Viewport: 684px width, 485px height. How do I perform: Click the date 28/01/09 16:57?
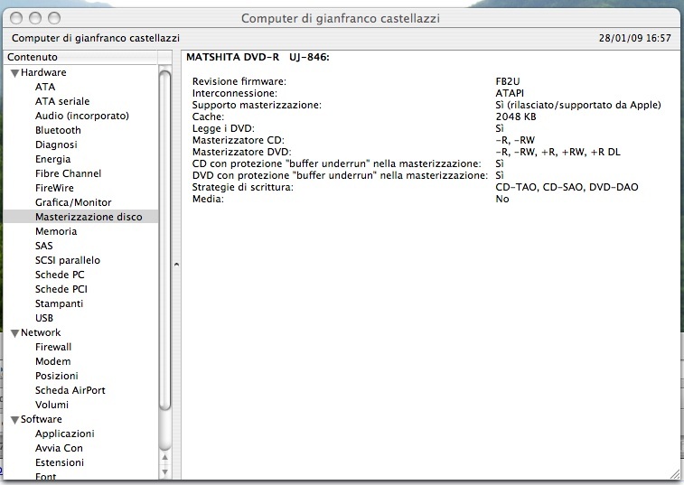pyautogui.click(x=634, y=38)
